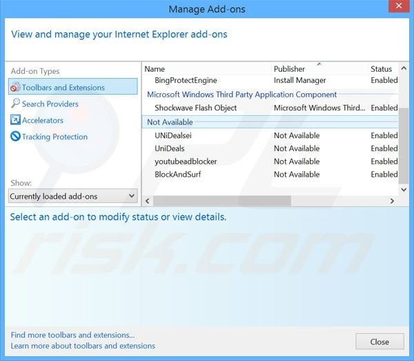The width and height of the screenshot is (414, 361).
Task: Click the Toolbars and Extensions icon
Action: [x=15, y=88]
